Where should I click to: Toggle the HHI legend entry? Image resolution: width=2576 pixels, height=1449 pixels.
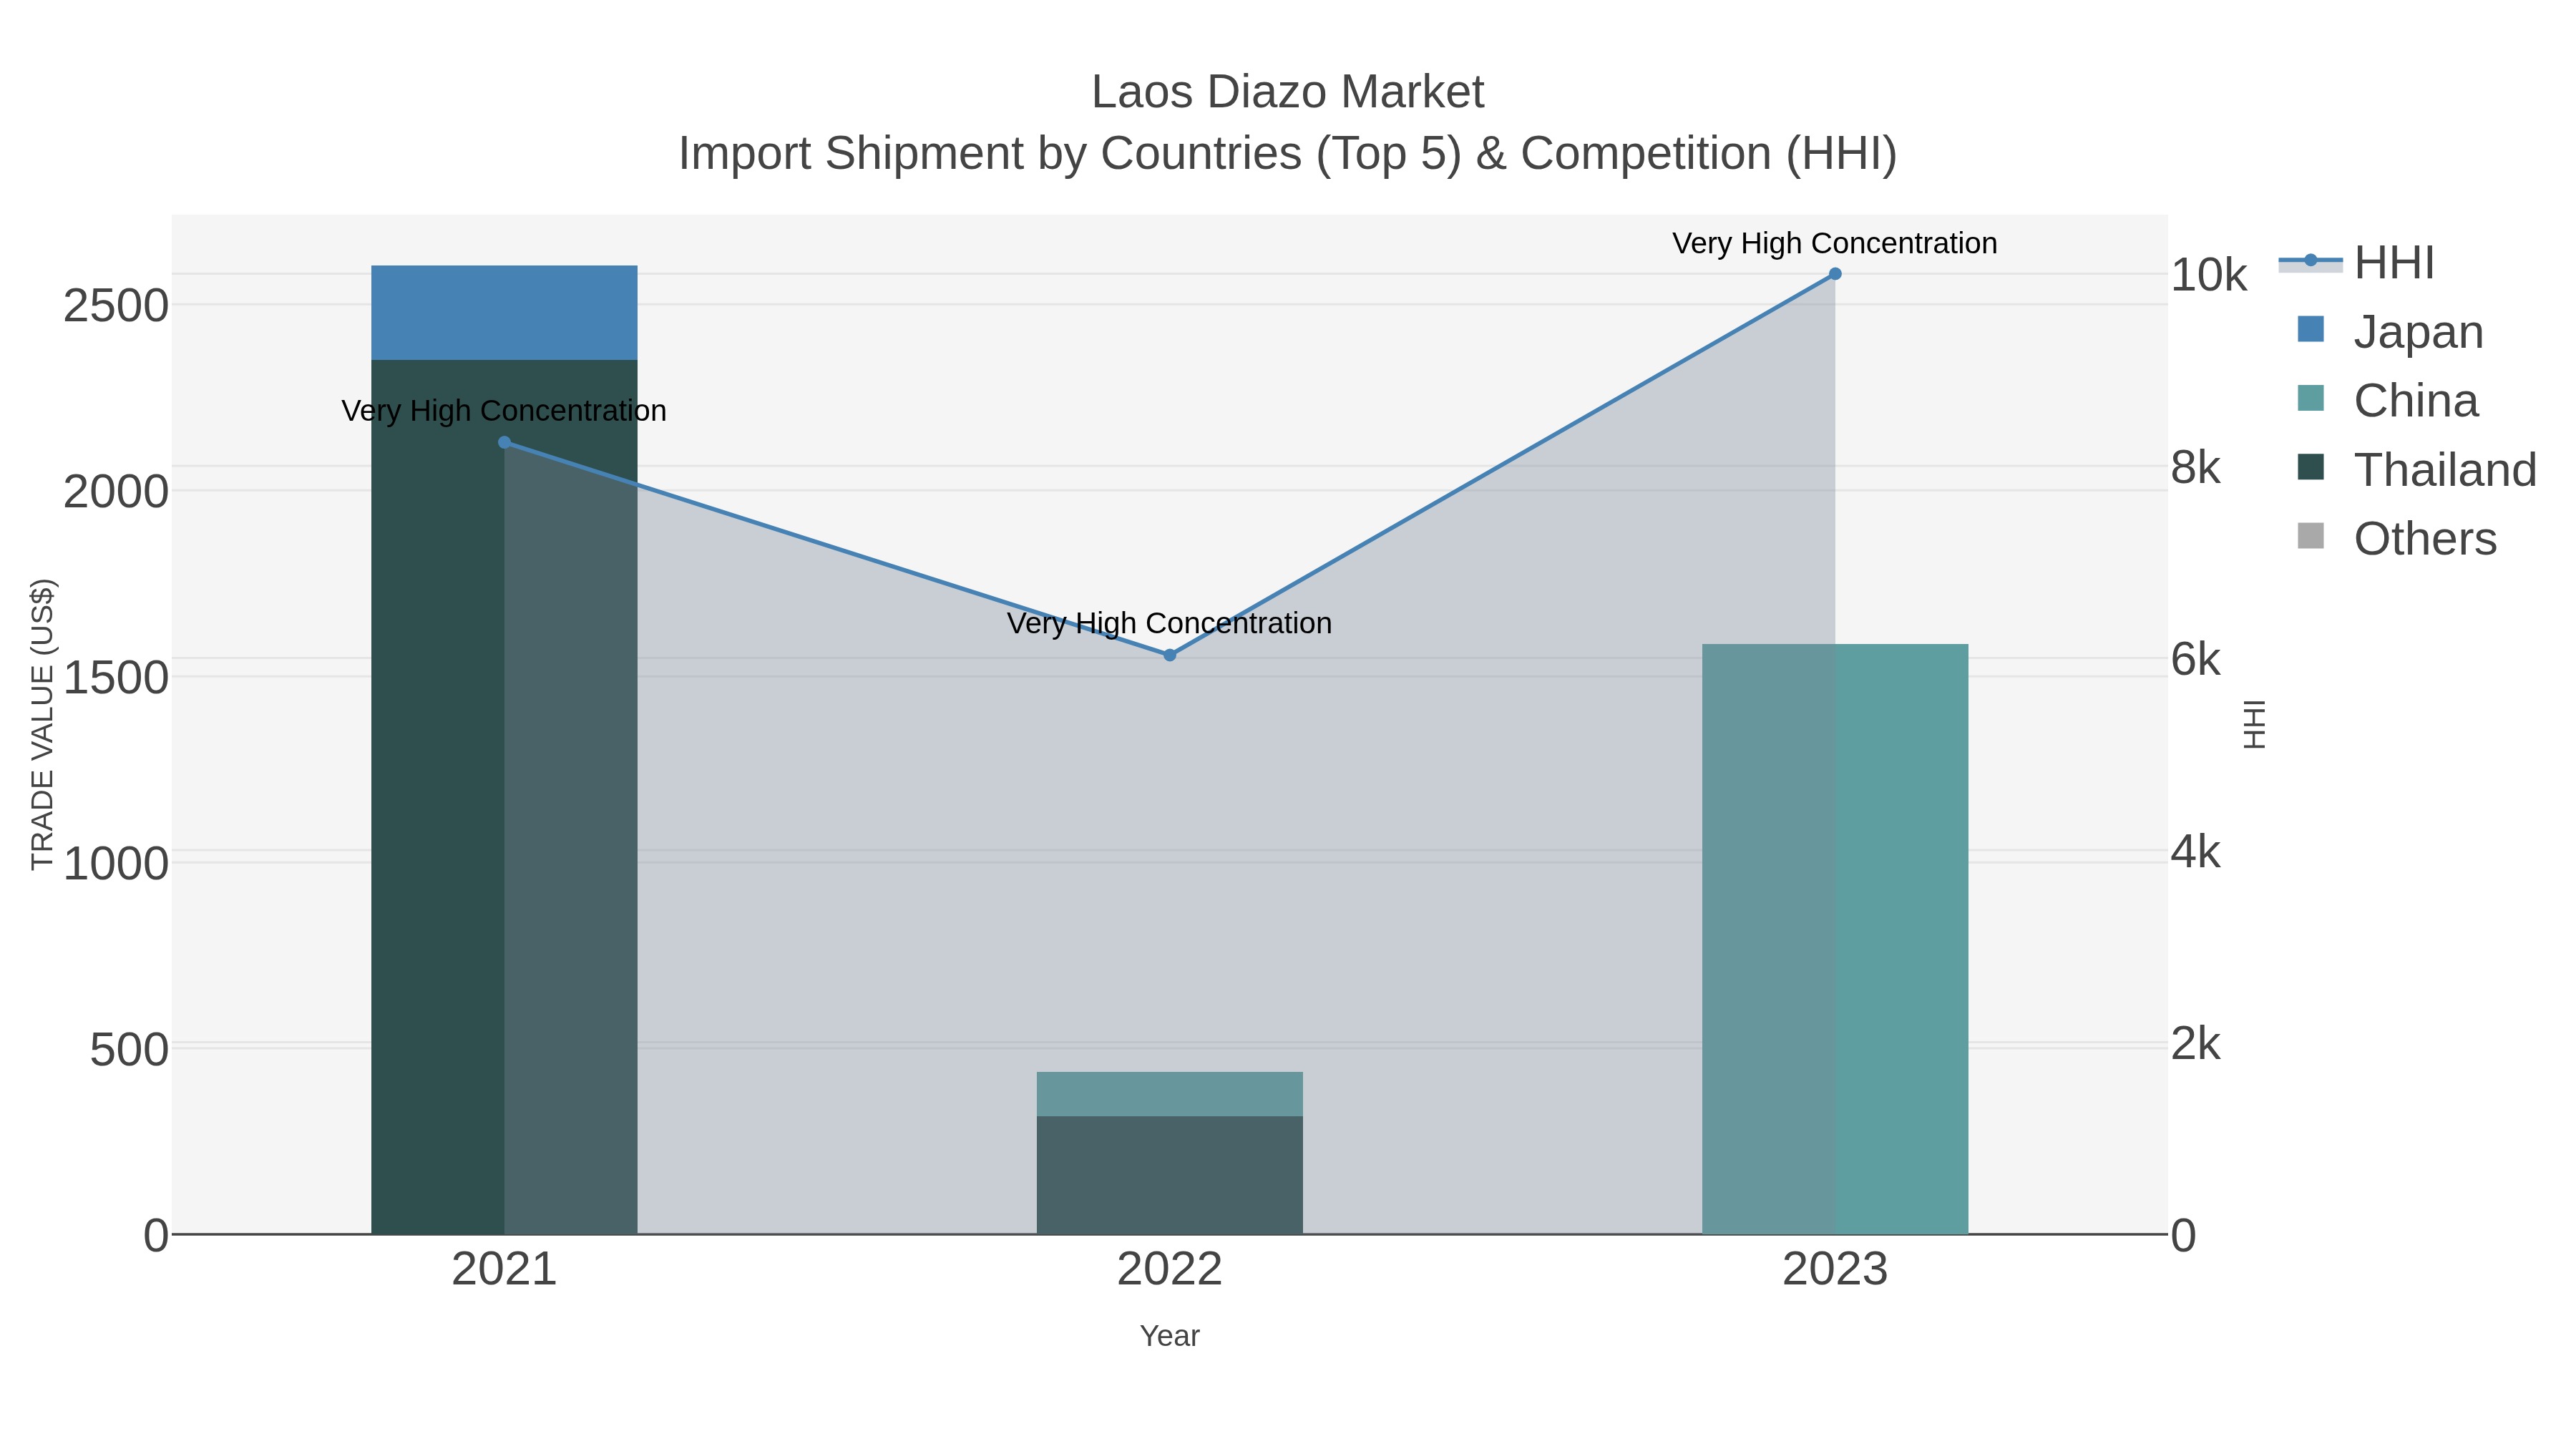click(x=2356, y=263)
